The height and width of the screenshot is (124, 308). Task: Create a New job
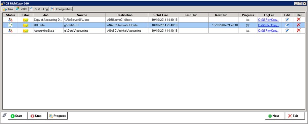pos(275,116)
